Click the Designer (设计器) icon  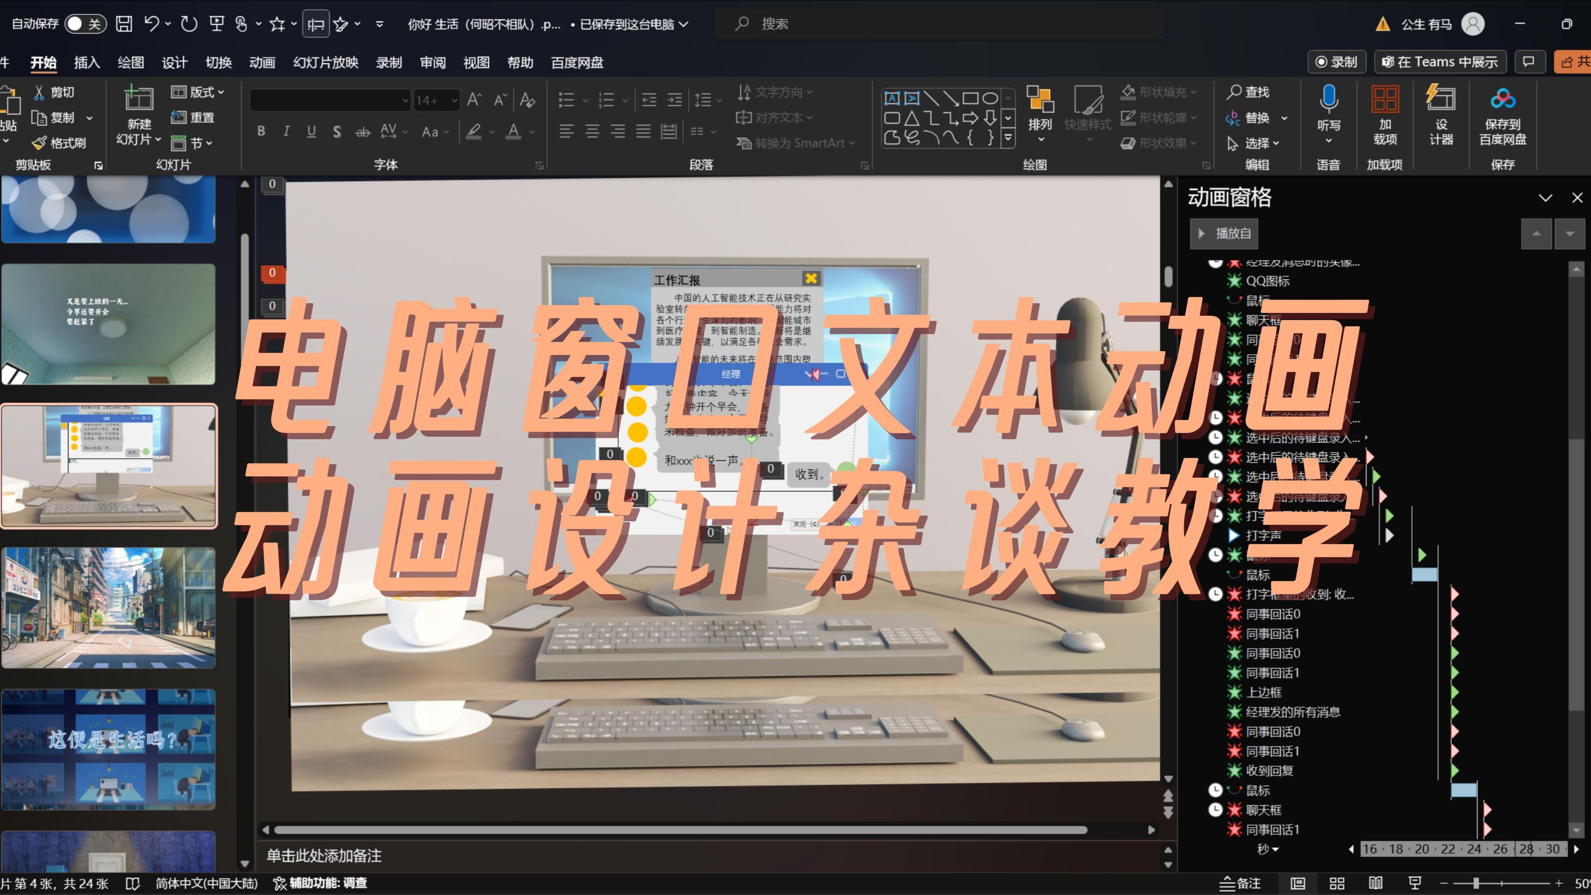click(1441, 114)
